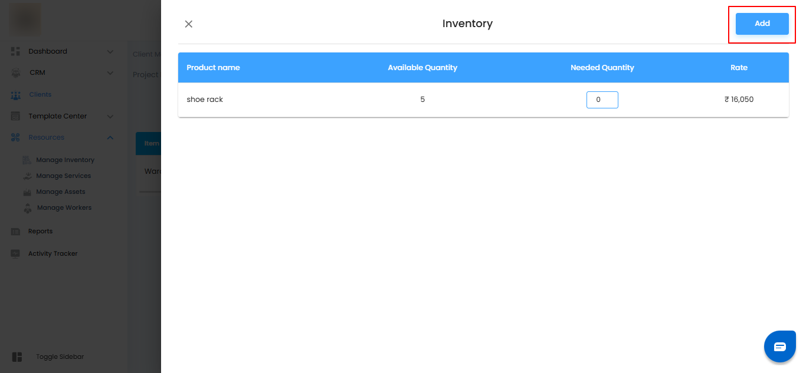Click the Dashboard grid icon
Screen dimensions: 806x373
(16, 51)
